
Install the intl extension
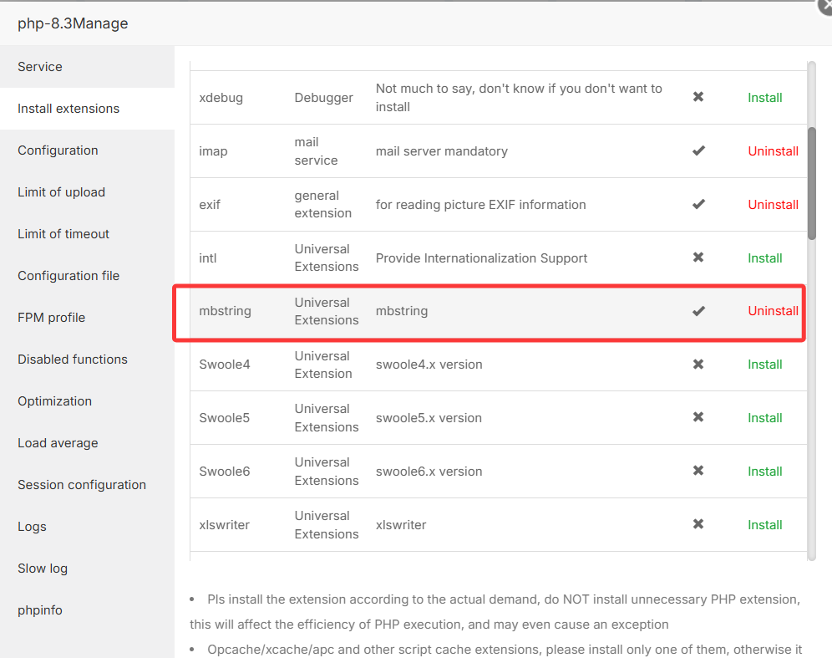tap(764, 258)
